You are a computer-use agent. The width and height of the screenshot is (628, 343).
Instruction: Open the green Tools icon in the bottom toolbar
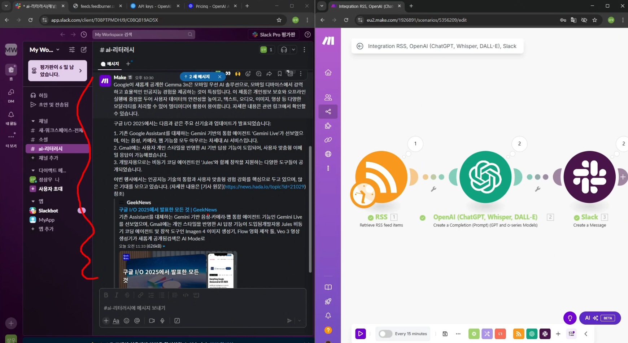[x=474, y=334]
